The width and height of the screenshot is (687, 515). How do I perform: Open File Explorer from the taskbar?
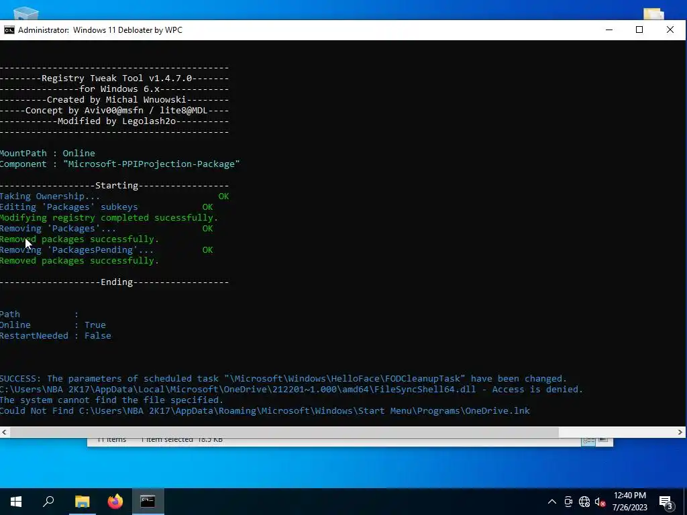(x=82, y=502)
